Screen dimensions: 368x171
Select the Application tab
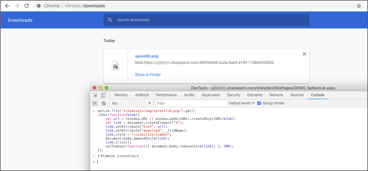211,95
